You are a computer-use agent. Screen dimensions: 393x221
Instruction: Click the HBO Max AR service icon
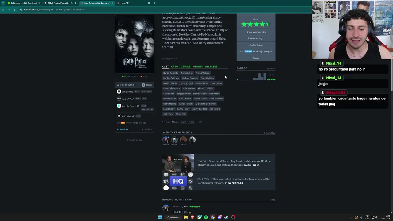click(119, 116)
